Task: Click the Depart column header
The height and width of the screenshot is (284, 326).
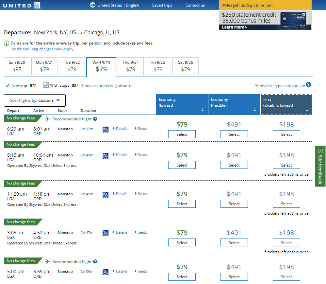Action: pos(13,111)
